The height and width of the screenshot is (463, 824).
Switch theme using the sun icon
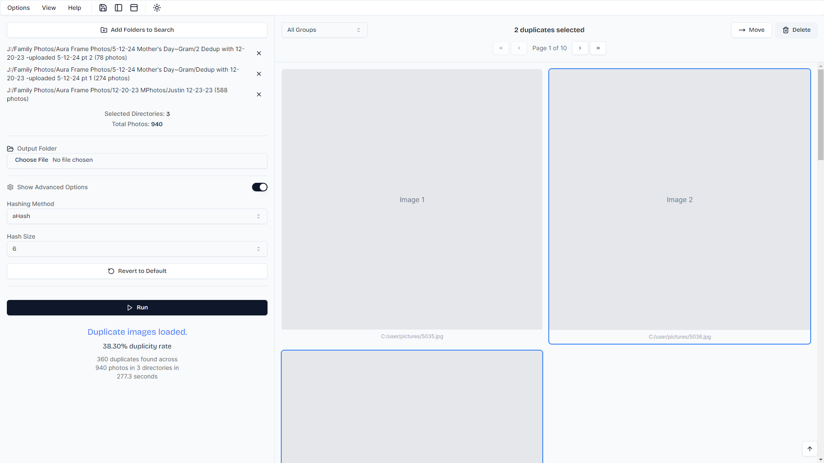coord(157,8)
